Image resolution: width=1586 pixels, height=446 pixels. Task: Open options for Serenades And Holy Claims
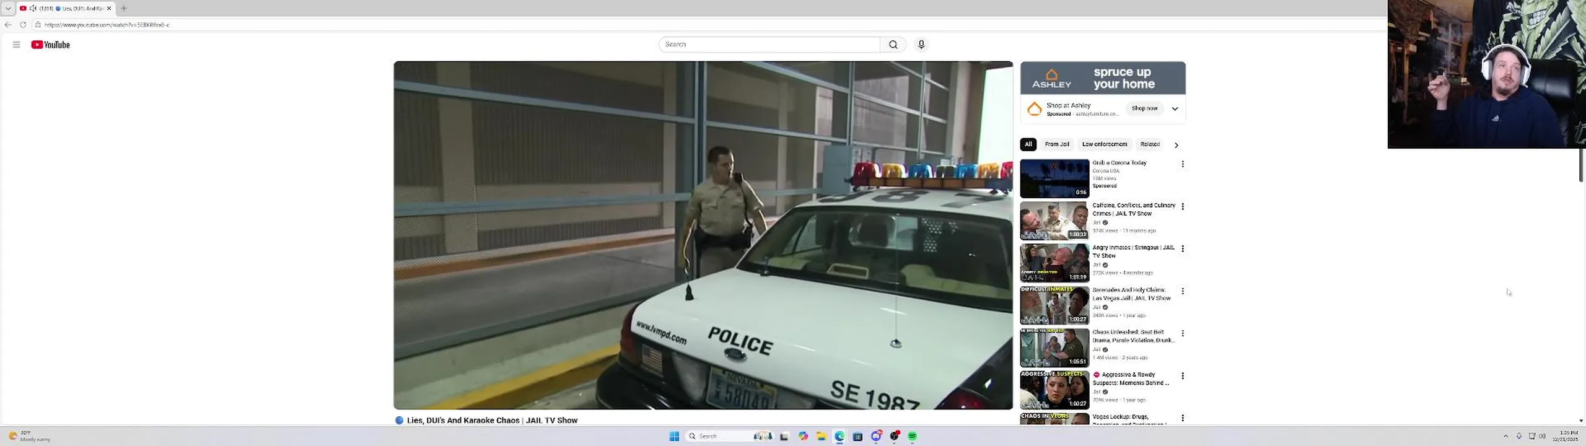[1183, 291]
